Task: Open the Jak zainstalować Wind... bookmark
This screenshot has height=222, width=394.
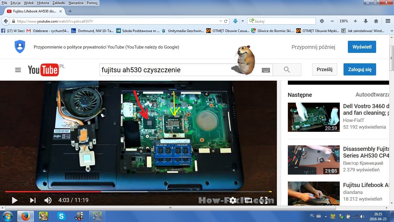Action: pos(363,31)
